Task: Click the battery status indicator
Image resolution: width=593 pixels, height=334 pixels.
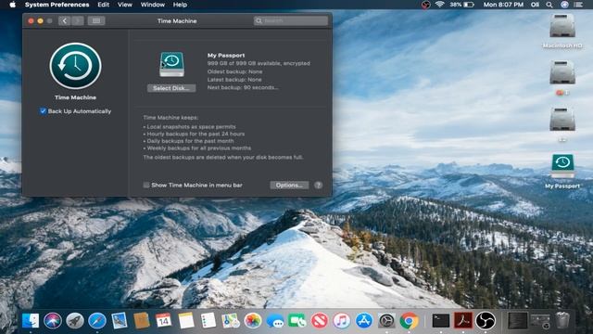Action: 461,5
